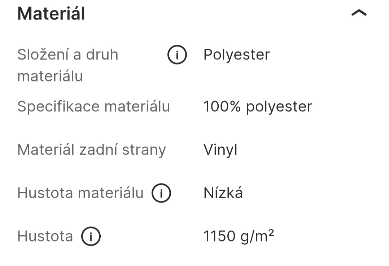Click 'materiálu' on the composition label's second line
The height and width of the screenshot is (266, 389).
click(x=50, y=76)
